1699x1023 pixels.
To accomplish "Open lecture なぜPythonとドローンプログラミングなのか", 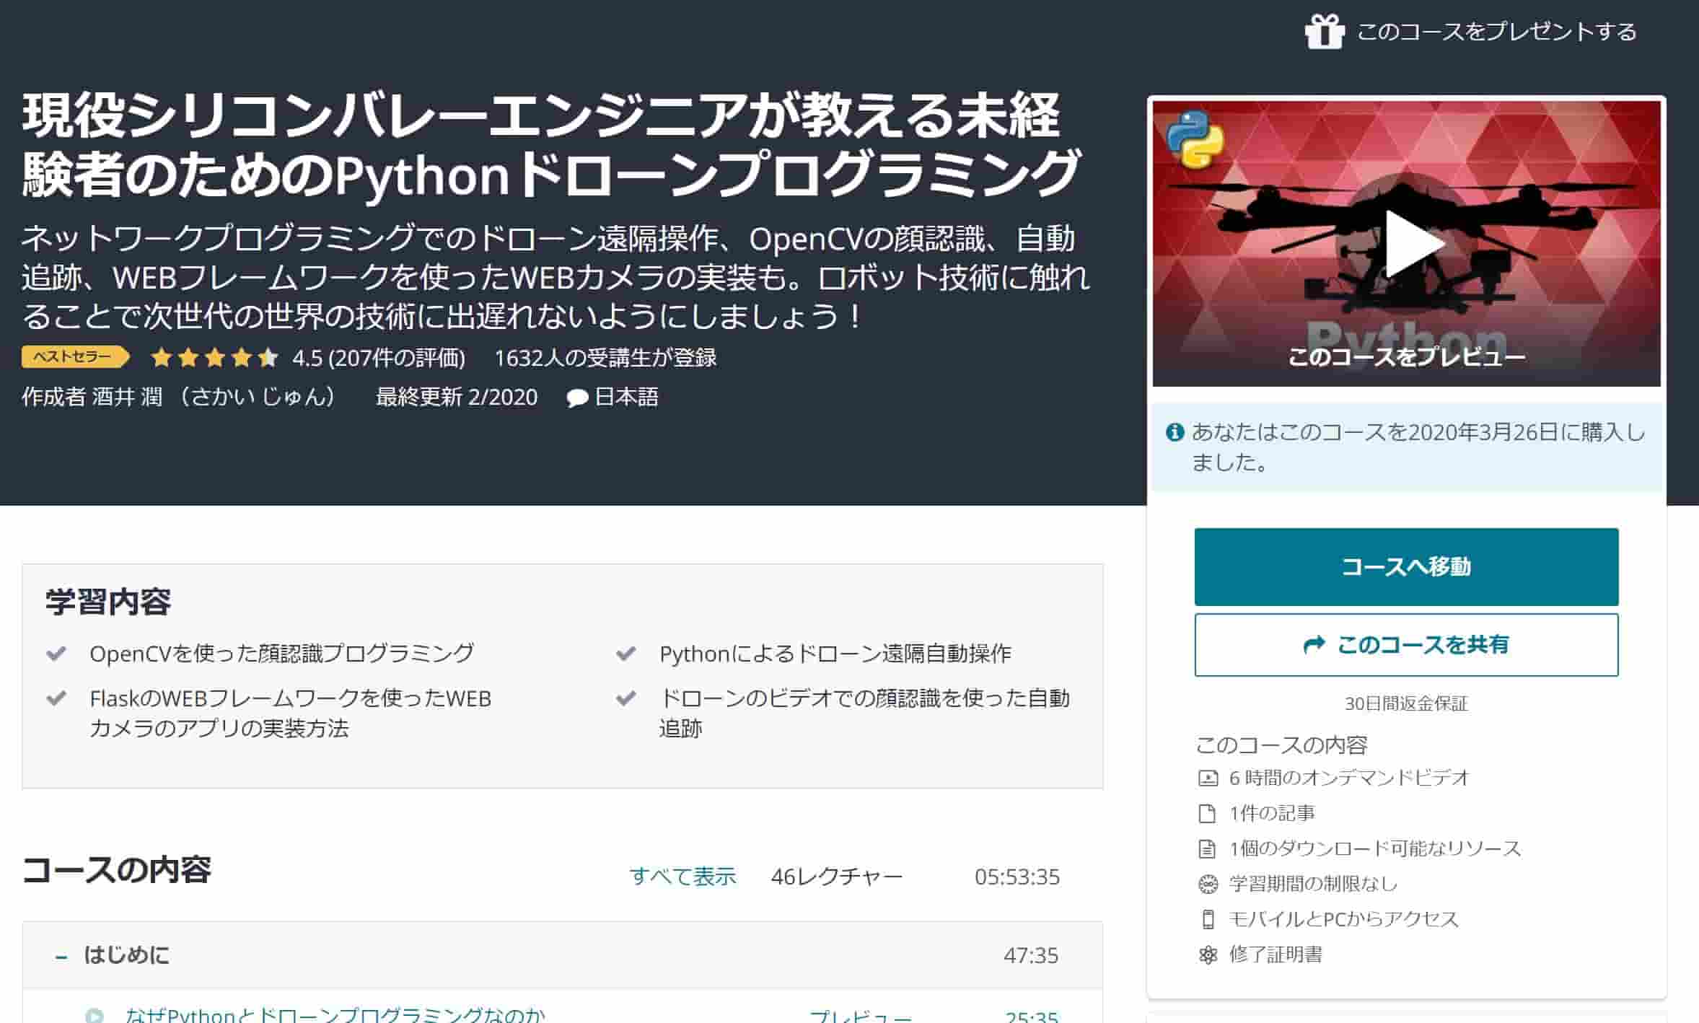I will tap(335, 1014).
